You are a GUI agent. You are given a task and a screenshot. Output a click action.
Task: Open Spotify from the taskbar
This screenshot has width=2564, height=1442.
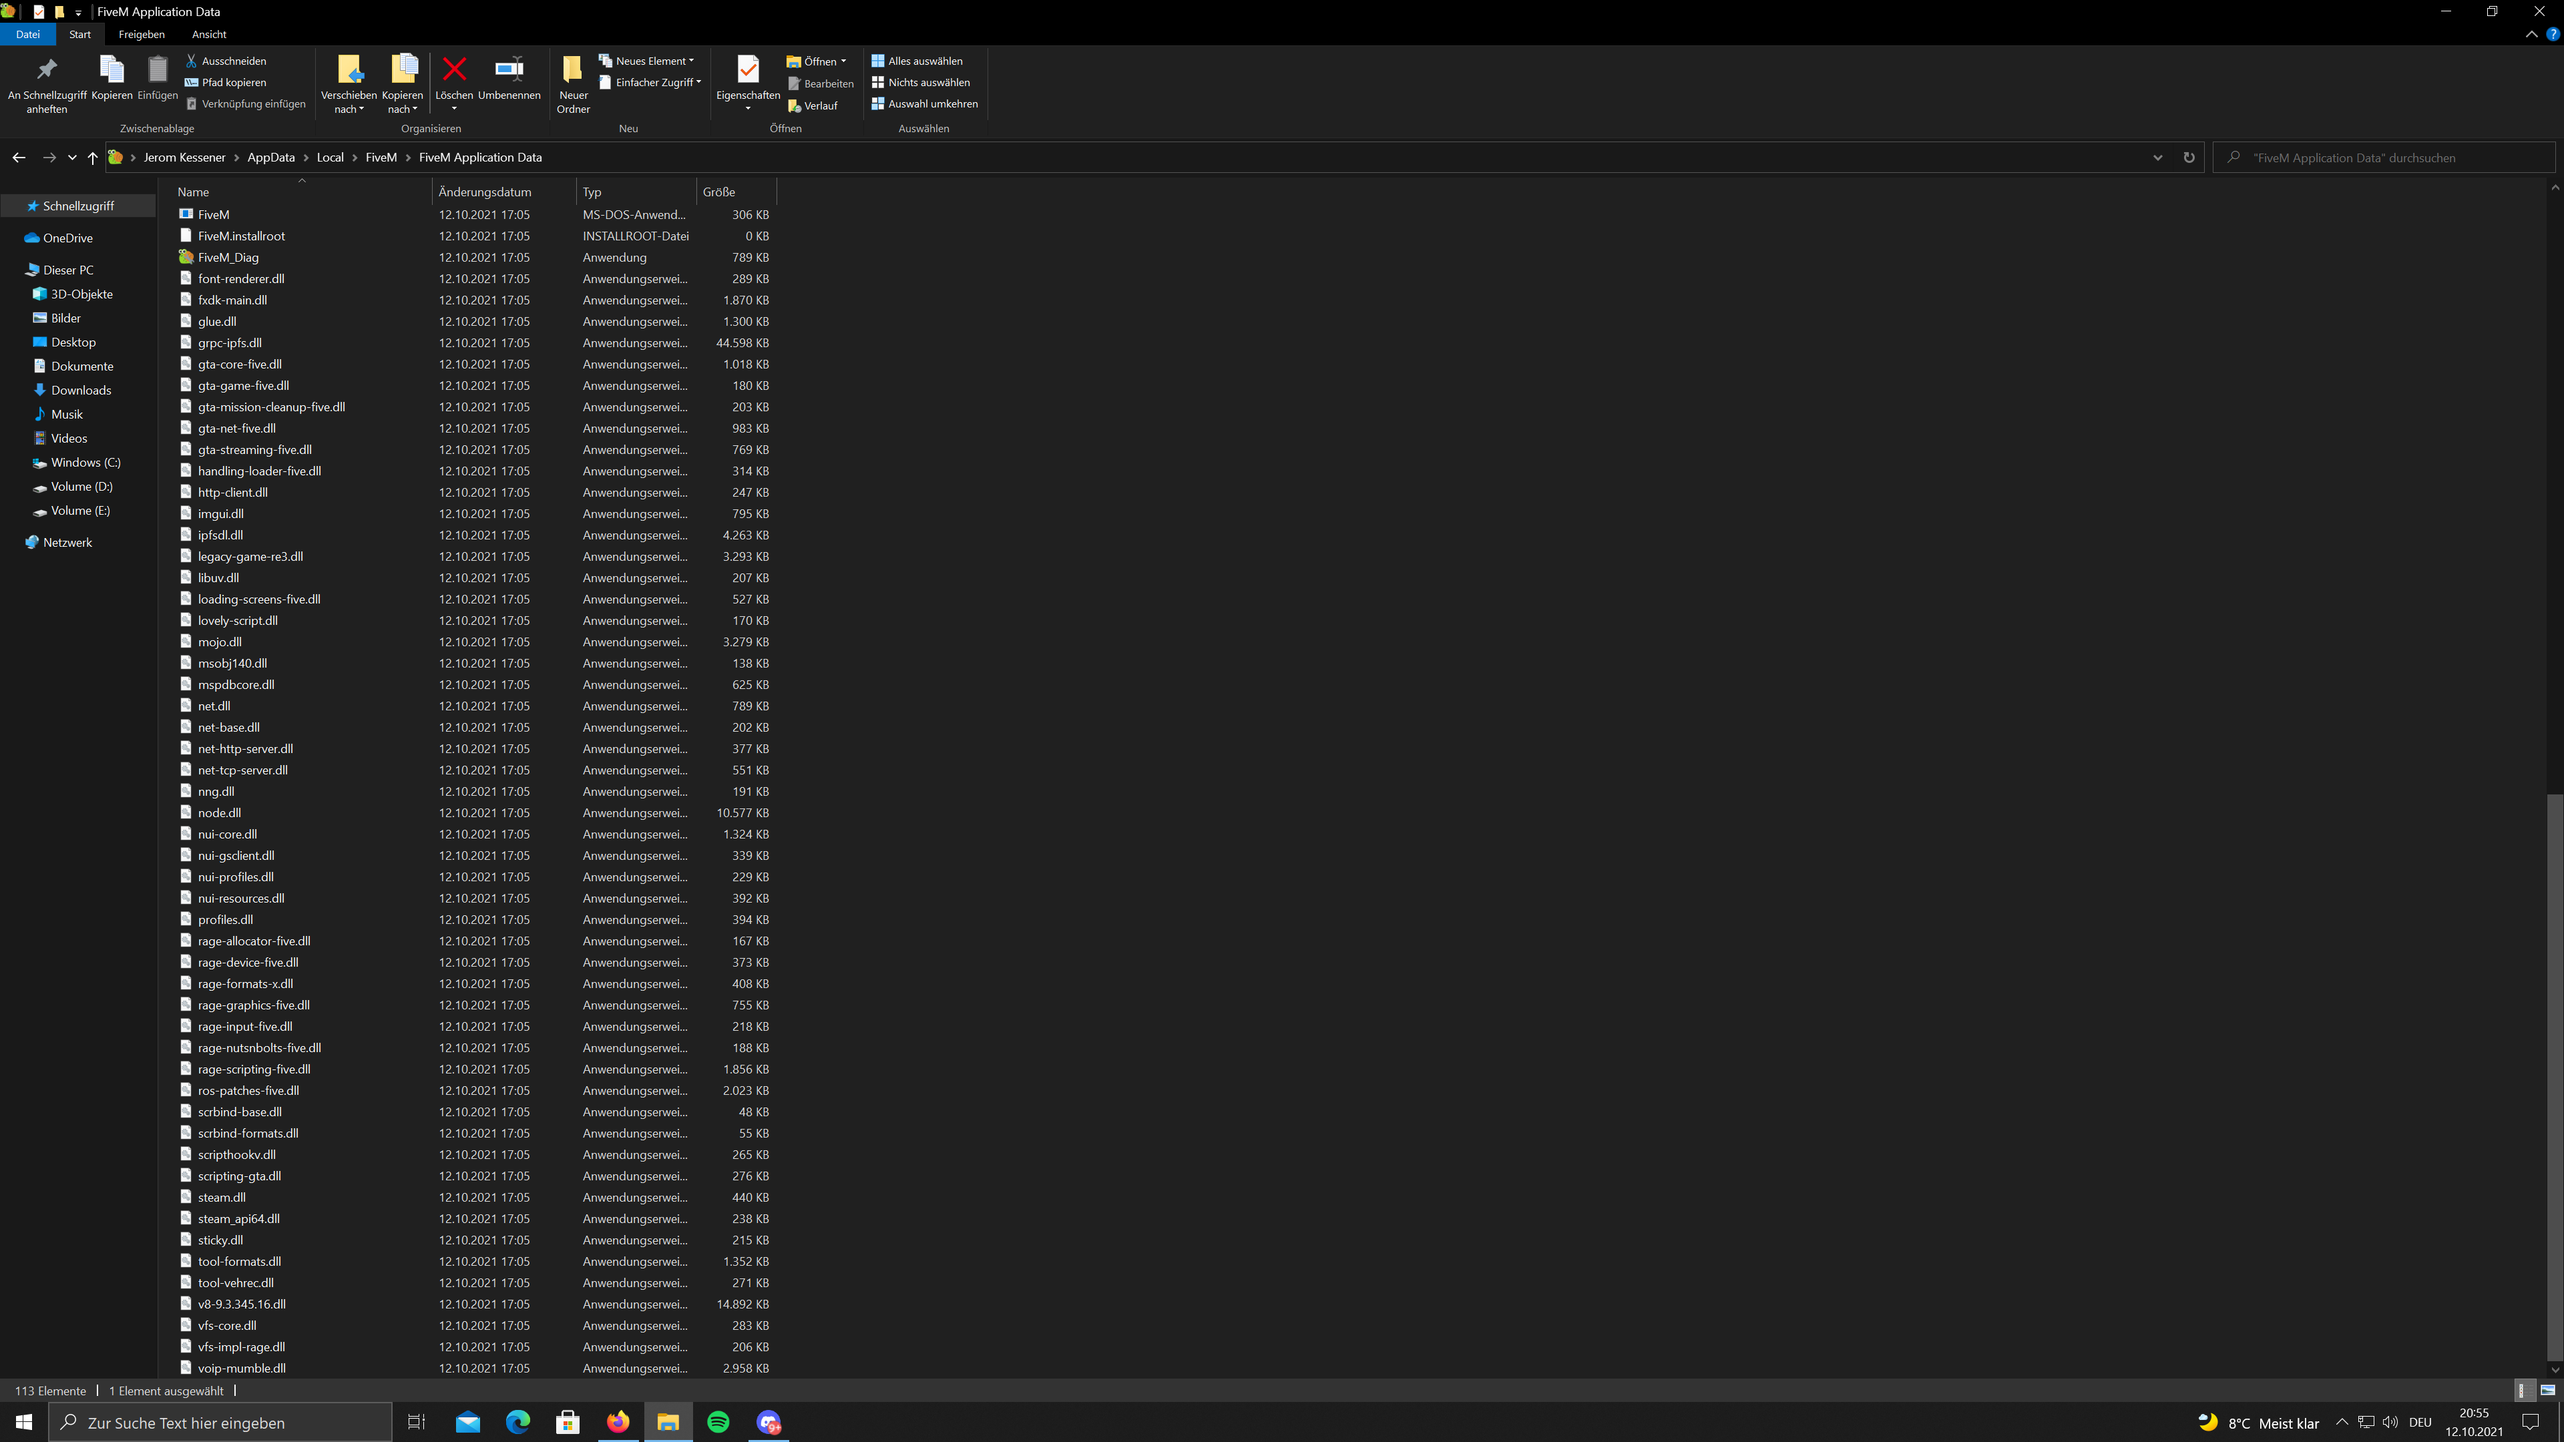click(x=718, y=1422)
